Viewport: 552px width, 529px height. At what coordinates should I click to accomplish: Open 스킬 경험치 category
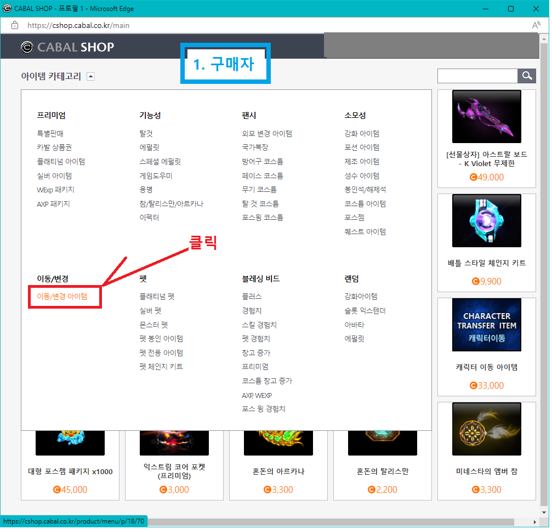tap(260, 326)
